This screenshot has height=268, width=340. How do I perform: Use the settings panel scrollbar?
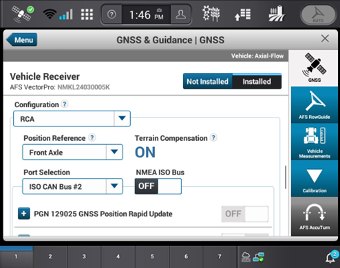[286, 177]
